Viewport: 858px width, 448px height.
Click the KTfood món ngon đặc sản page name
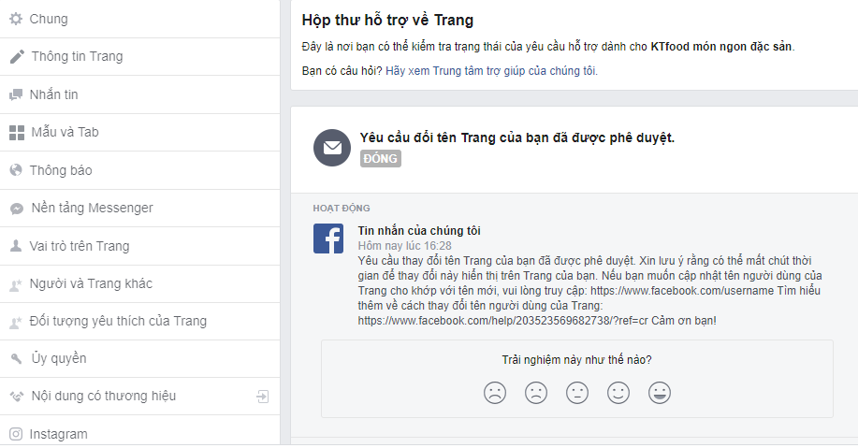[x=721, y=47]
